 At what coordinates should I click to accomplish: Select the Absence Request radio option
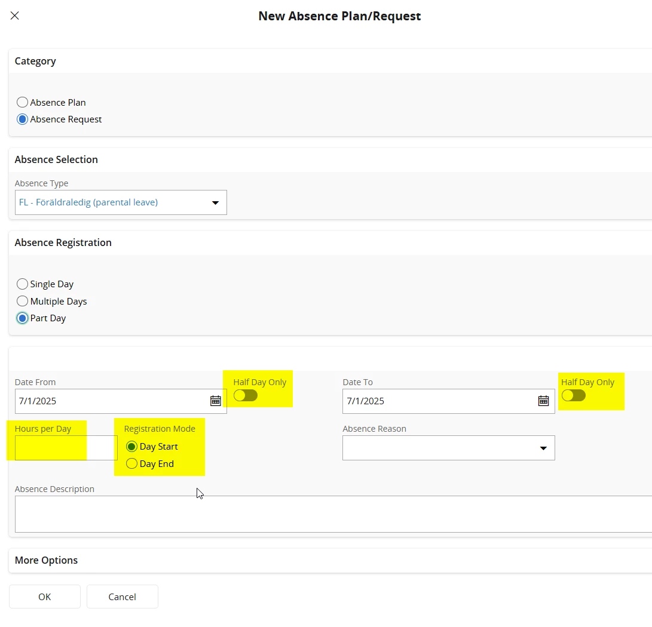(23, 119)
